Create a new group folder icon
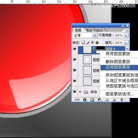Image resolution: width=138 pixels, height=138 pixels. coord(107,100)
